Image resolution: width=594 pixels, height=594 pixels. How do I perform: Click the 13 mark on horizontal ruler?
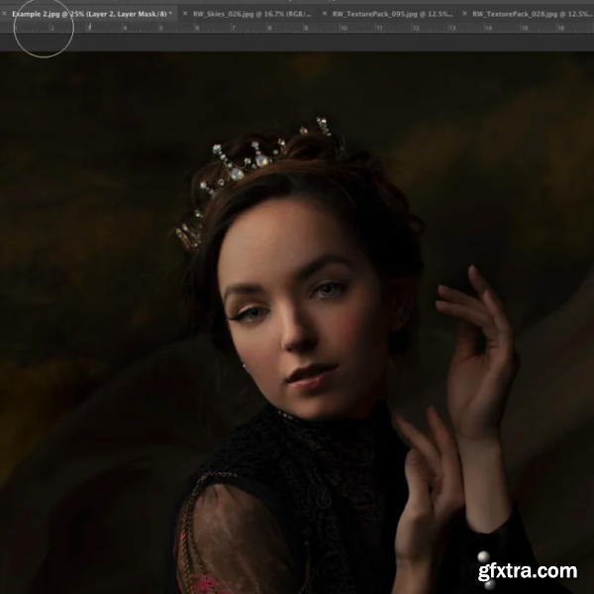(452, 29)
